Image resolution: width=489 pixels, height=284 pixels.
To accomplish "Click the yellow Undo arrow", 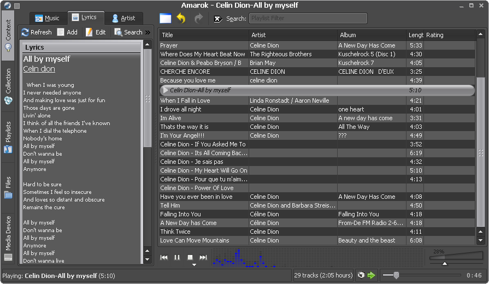I will coord(181,19).
